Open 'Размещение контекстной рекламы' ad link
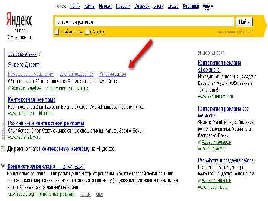The image size is (268, 201). pyautogui.click(x=46, y=123)
